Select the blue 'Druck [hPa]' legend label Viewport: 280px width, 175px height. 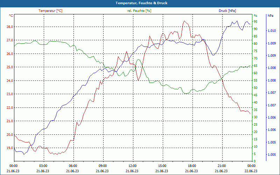[227, 11]
